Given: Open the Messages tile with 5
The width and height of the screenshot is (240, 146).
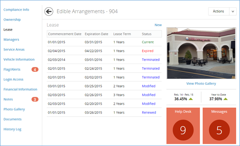Looking at the screenshot, I should pos(219,126).
